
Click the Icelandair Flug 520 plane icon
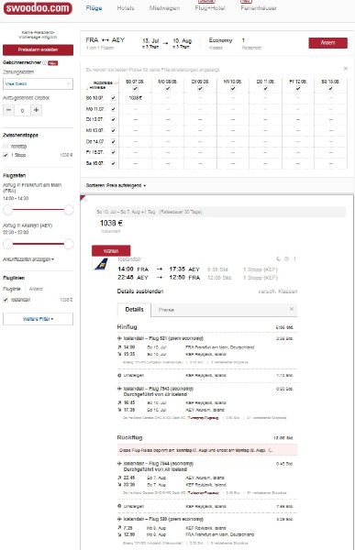(119, 519)
